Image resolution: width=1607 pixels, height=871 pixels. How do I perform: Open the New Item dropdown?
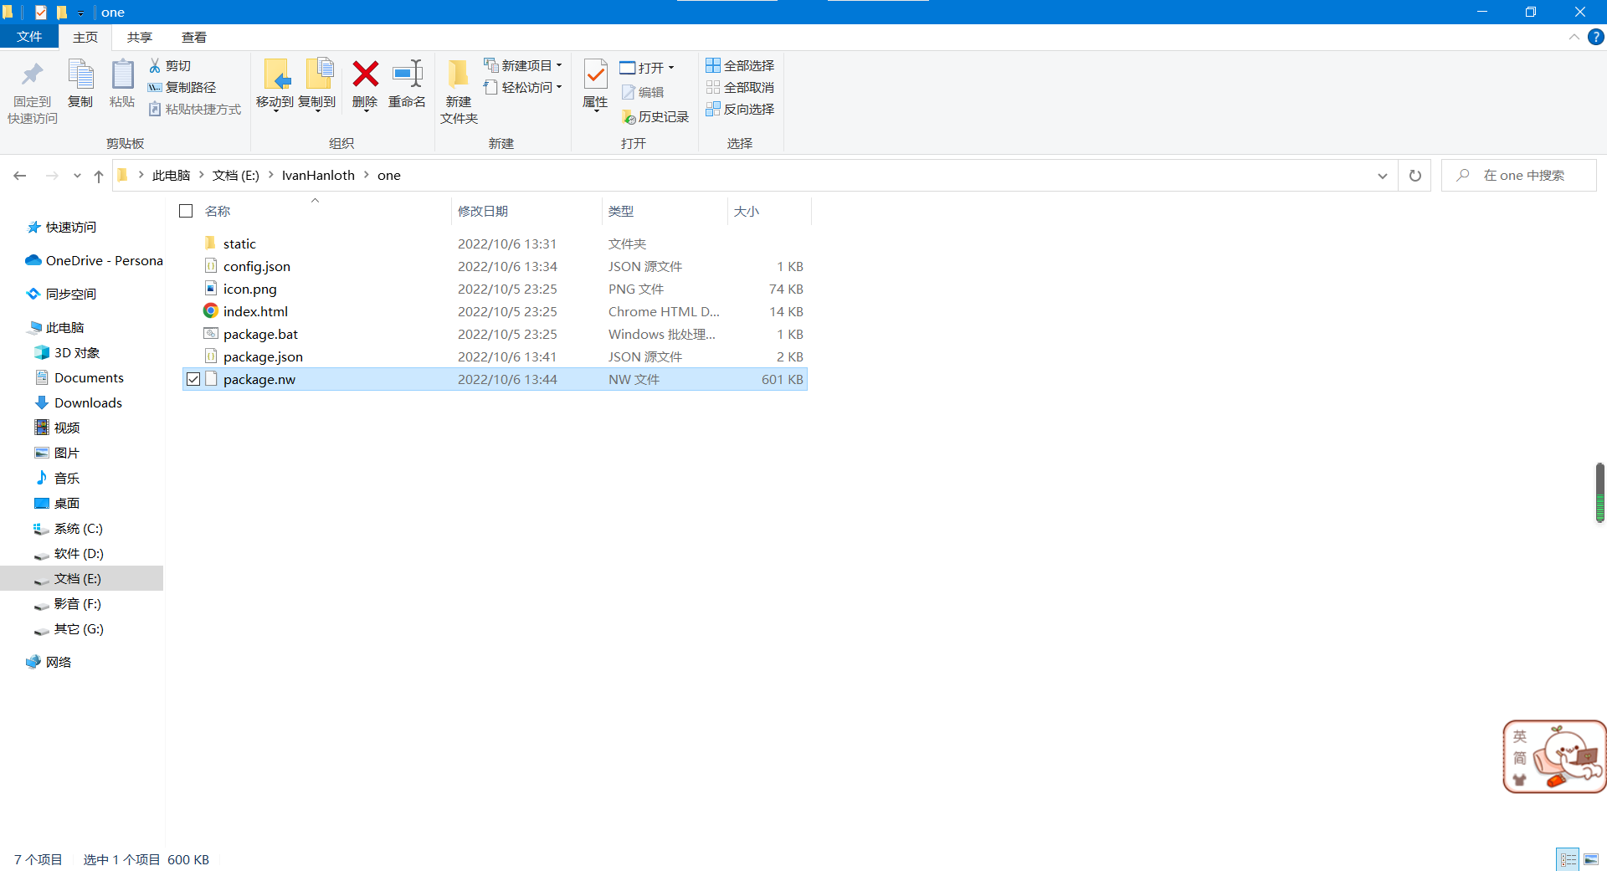524,65
